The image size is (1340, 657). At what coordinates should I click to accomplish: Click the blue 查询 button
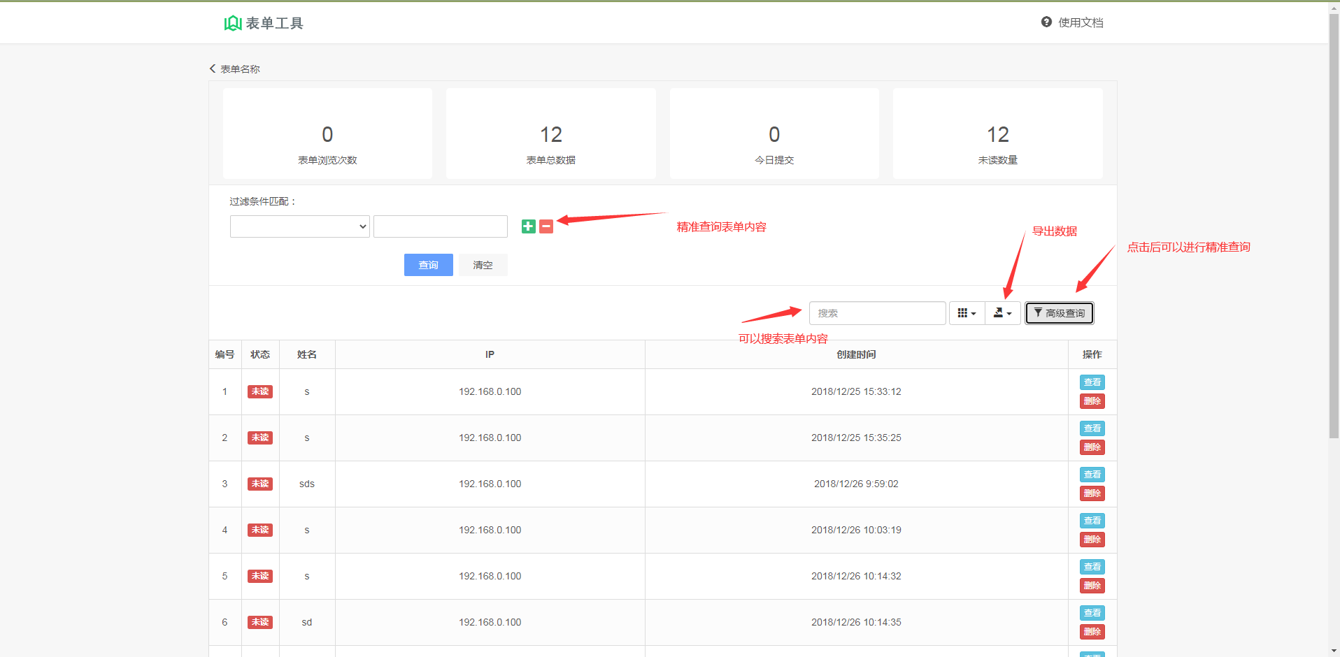coord(428,265)
